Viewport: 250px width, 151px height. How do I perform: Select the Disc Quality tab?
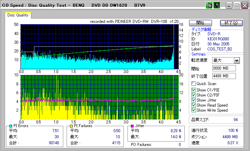[x=18, y=15]
